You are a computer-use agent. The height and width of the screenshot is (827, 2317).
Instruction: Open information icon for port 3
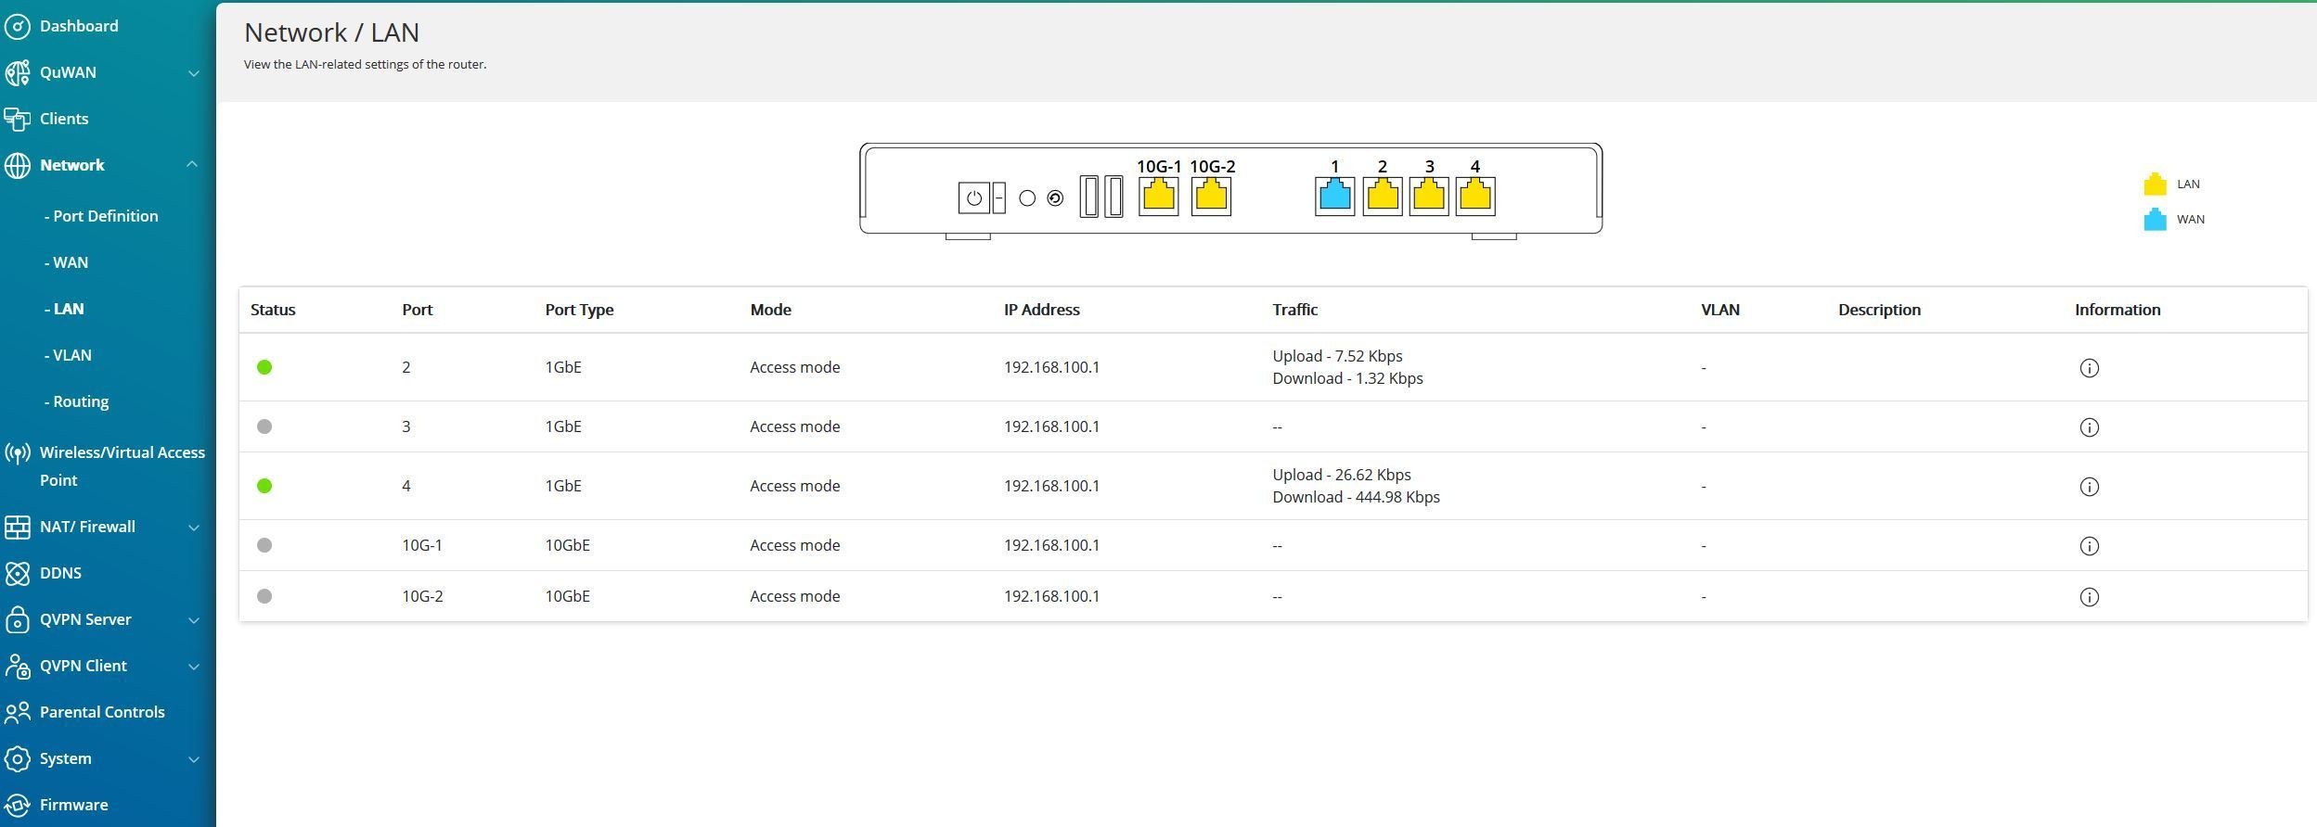click(x=2089, y=427)
